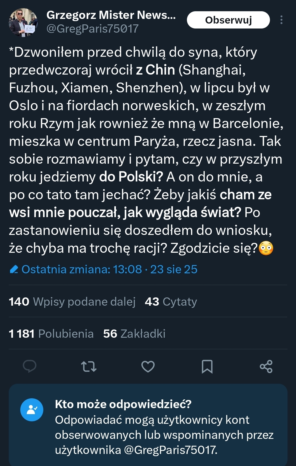The width and height of the screenshot is (296, 466).
Task: Click the reply speech bubble icon
Action: pyautogui.click(x=30, y=366)
